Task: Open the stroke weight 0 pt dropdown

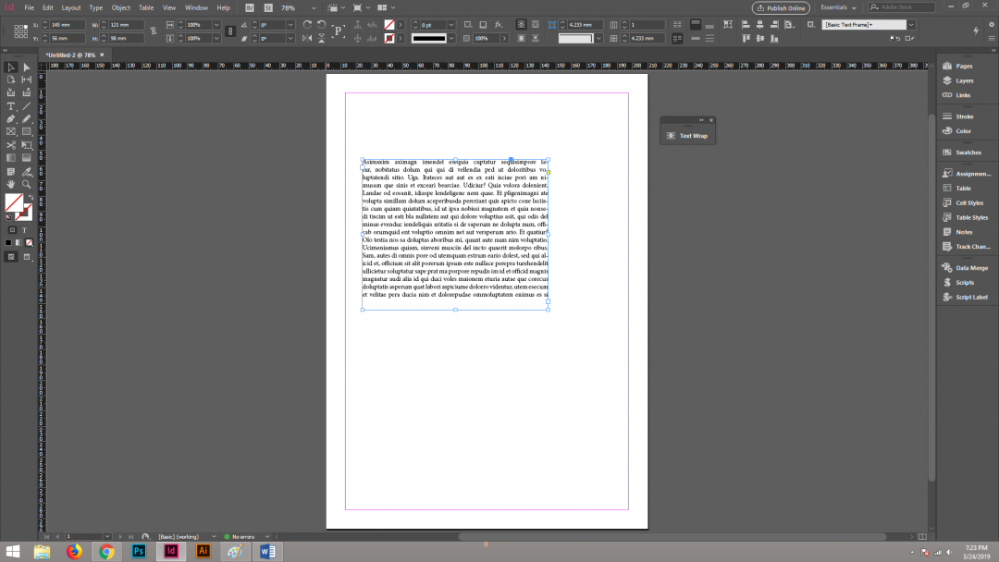Action: click(451, 25)
